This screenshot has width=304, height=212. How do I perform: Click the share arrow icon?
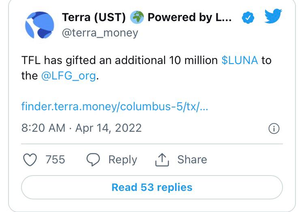pyautogui.click(x=161, y=159)
